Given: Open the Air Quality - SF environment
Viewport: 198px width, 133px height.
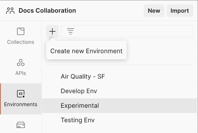Looking at the screenshot, I should [x=83, y=76].
